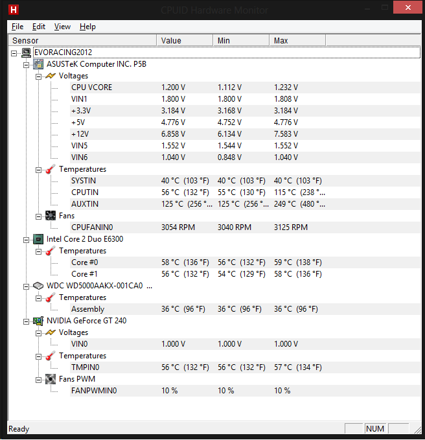Collapse the GeForce Voltages group
Viewport: 425px width, 440px height.
(38, 333)
